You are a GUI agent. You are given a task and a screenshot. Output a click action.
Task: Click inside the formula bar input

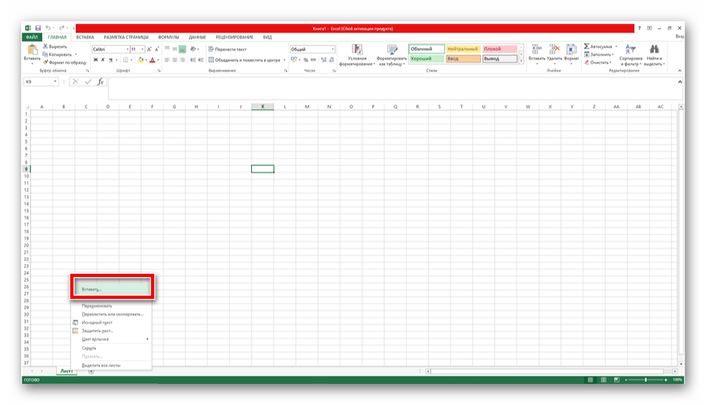click(391, 88)
